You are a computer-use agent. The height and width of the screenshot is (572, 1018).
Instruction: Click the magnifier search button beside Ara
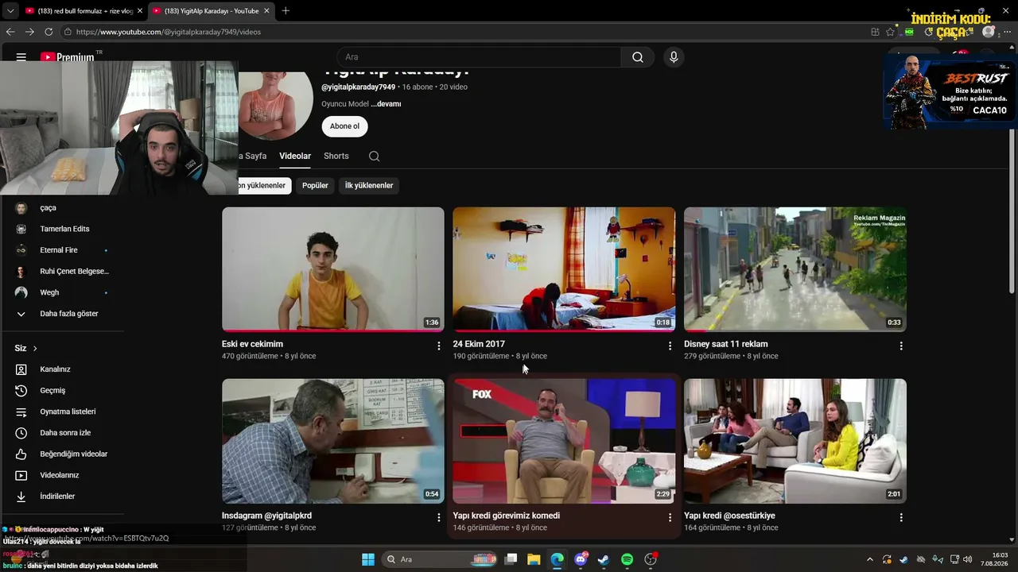638,57
